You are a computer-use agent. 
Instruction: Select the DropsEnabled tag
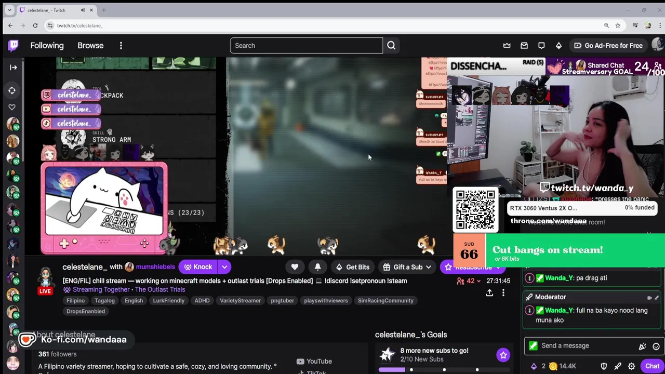86,312
